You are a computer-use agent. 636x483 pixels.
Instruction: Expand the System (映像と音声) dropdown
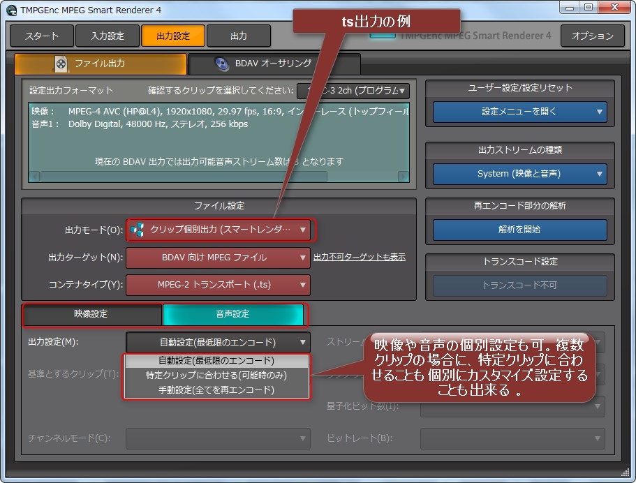tap(519, 174)
